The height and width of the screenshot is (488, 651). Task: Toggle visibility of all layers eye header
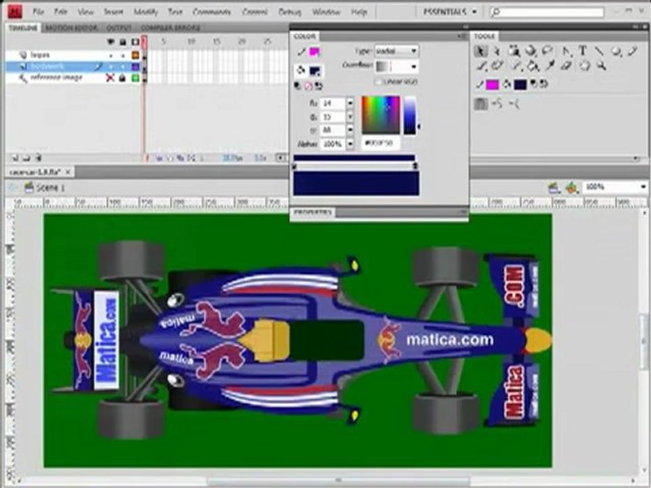coord(111,41)
